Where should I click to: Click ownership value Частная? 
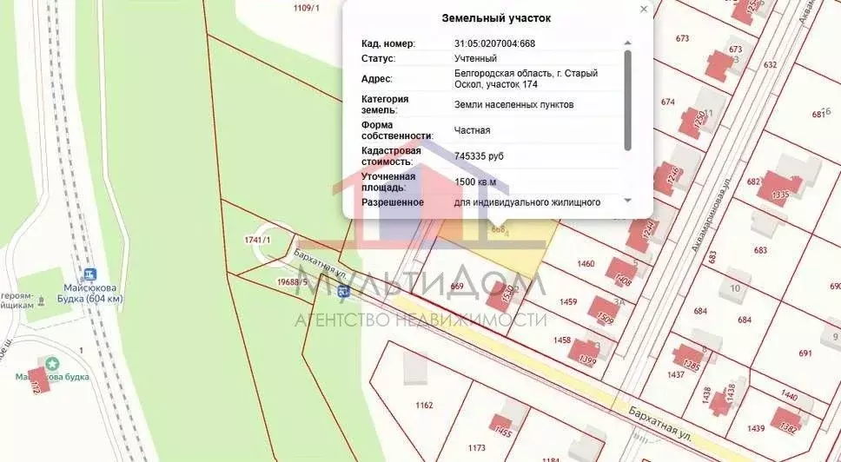[x=472, y=130]
